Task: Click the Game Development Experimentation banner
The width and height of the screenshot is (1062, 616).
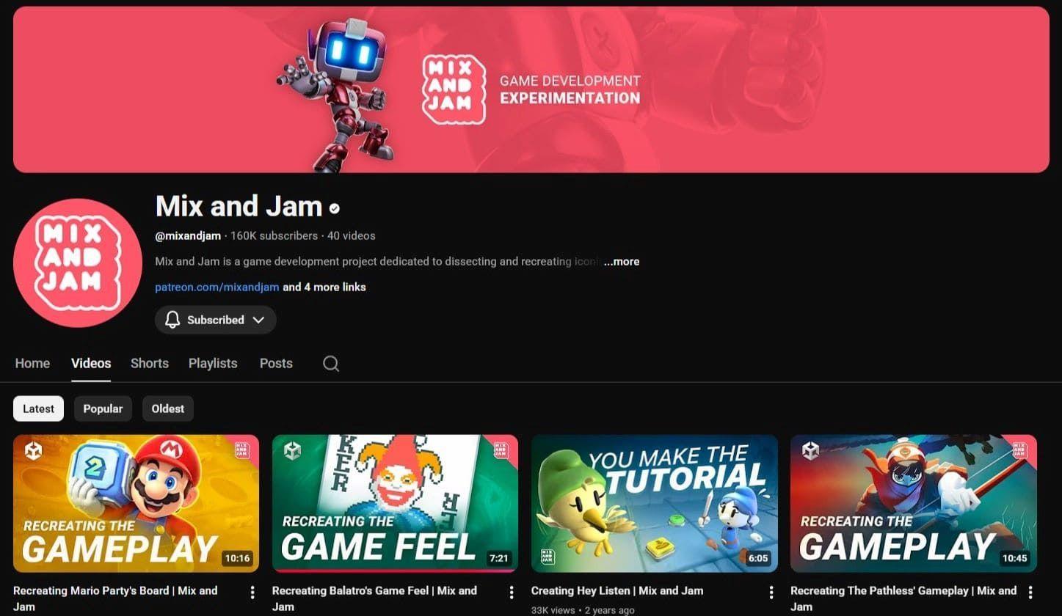Action: pyautogui.click(x=531, y=89)
